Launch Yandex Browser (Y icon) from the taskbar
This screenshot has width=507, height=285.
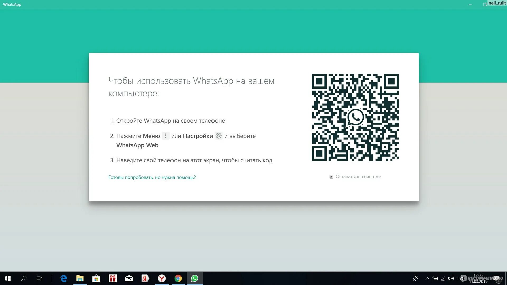coord(162,278)
